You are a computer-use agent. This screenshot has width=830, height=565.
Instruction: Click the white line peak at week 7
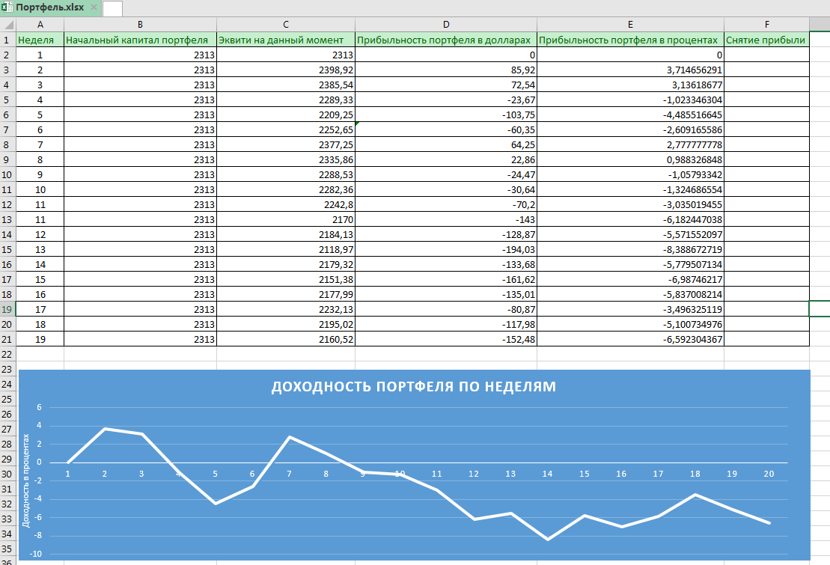point(290,437)
